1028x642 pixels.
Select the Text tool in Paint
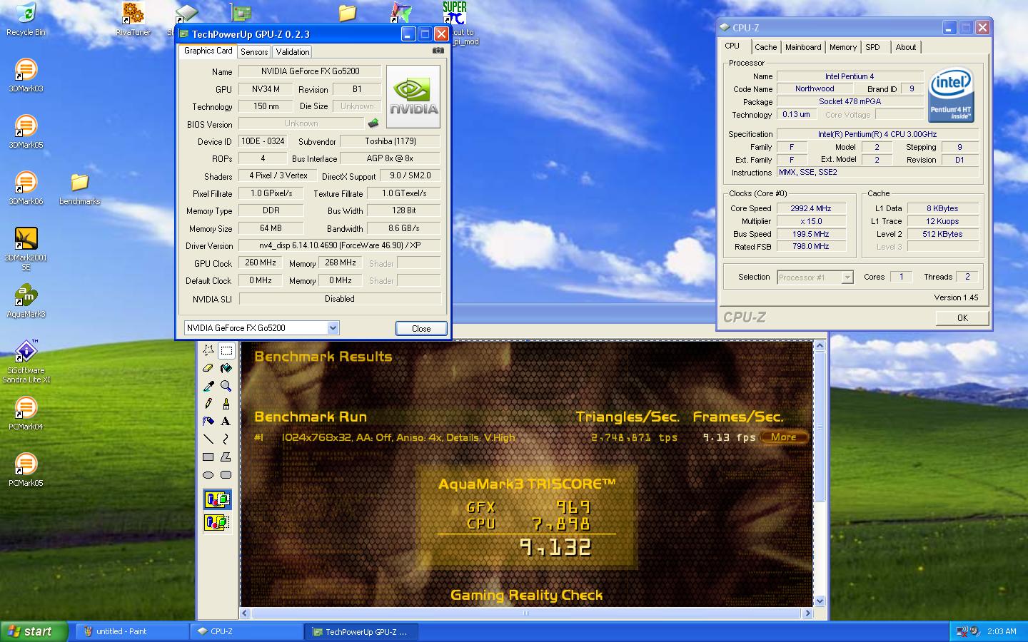tap(226, 422)
